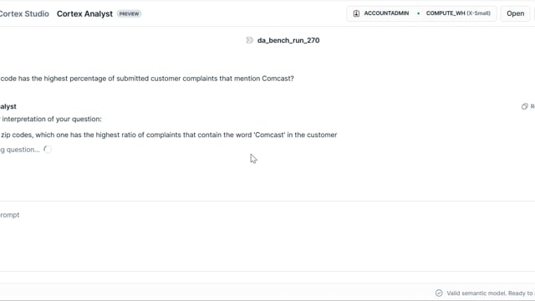Click the X-Small warehouse size label
The image size is (535, 301).
[478, 13]
